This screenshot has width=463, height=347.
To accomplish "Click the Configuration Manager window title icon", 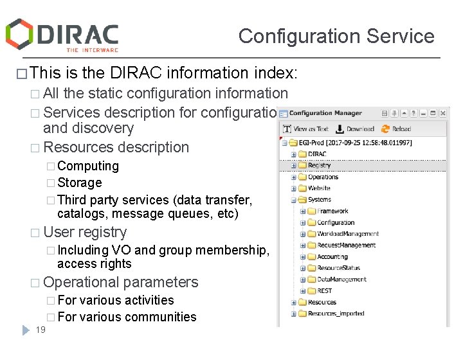I will (283, 114).
